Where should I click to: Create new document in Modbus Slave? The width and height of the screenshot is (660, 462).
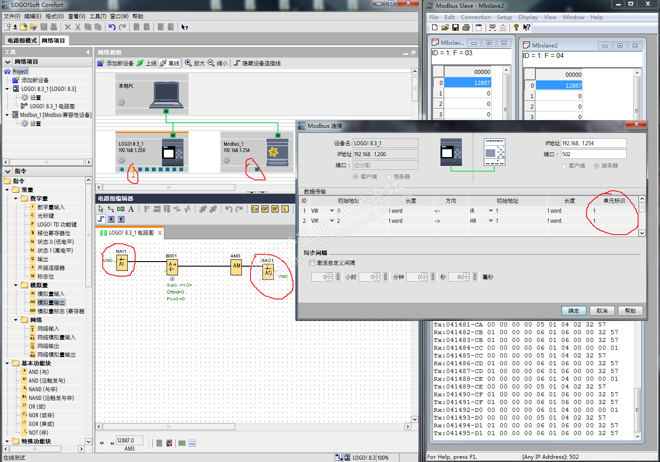435,27
